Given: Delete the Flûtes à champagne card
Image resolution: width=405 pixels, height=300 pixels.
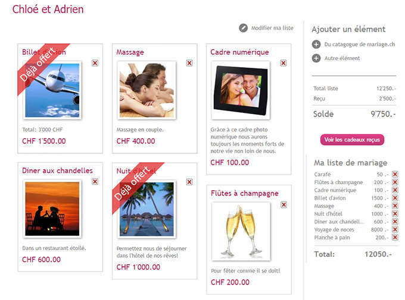Looking at the screenshot, I should [284, 204].
